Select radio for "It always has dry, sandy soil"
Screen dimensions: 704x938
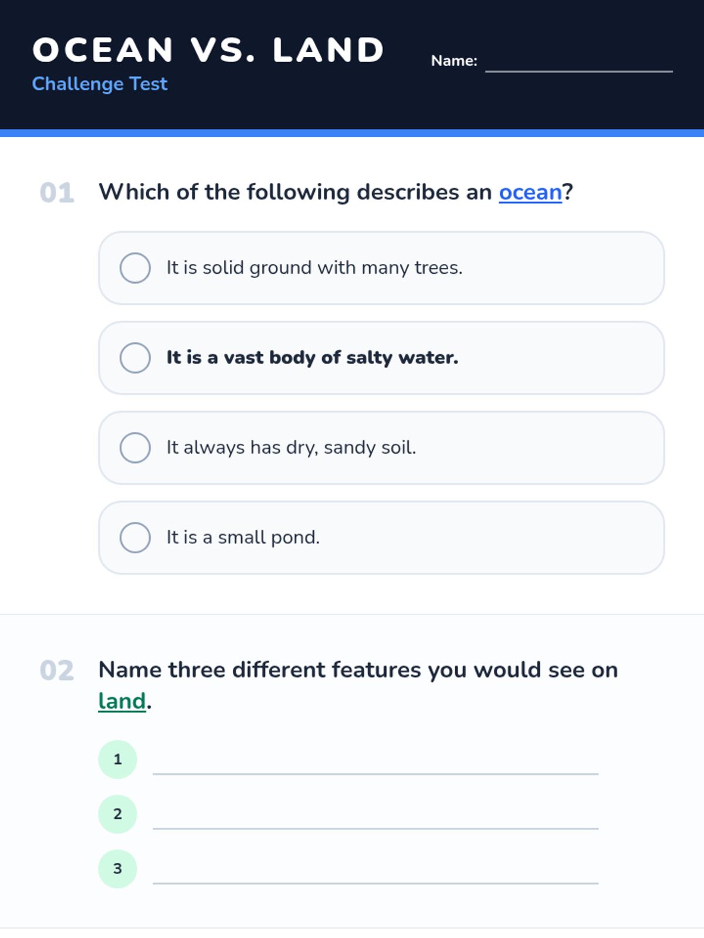point(135,447)
